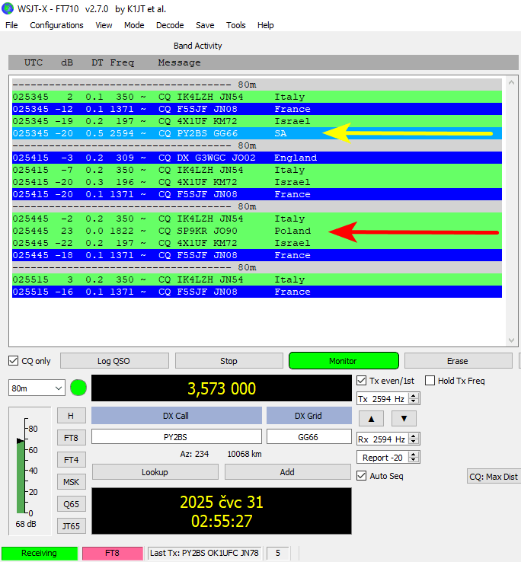Click the WSJT-X globe icon in title bar

tap(8, 8)
